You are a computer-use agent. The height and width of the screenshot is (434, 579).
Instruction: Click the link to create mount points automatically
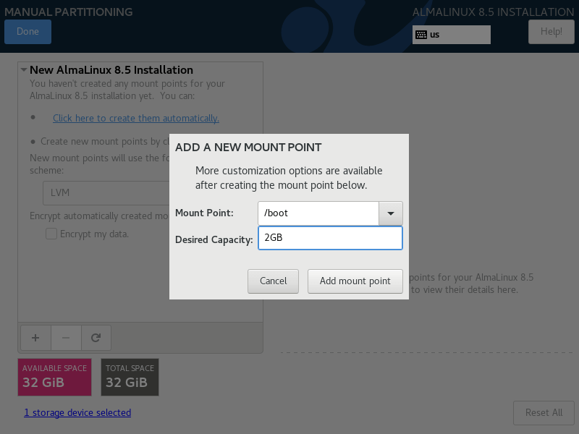135,118
